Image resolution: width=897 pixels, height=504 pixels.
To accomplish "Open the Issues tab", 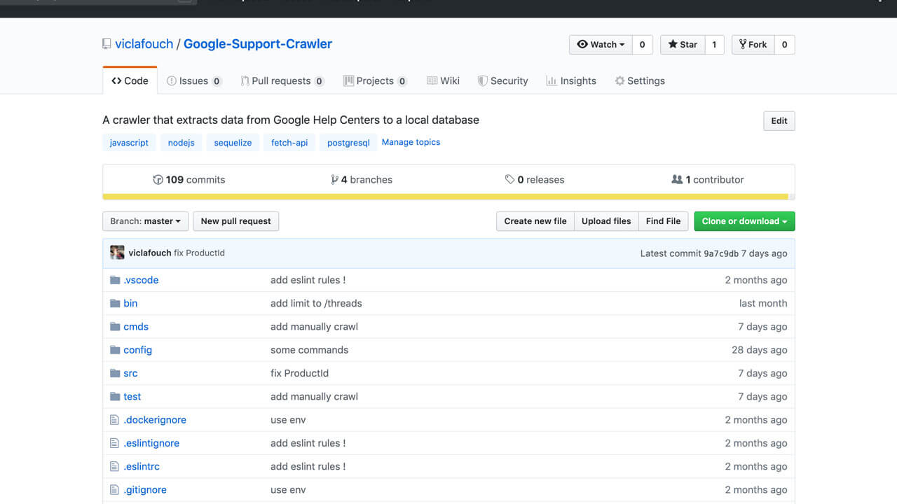I will coord(194,80).
